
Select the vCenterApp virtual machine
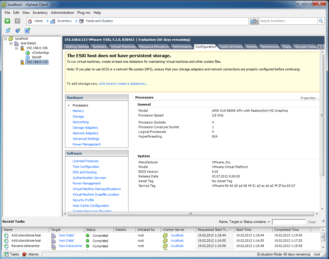click(x=40, y=53)
